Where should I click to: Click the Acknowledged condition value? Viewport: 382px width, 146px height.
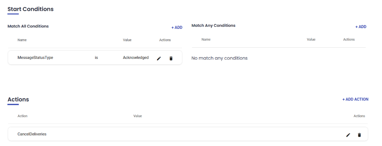[136, 57]
